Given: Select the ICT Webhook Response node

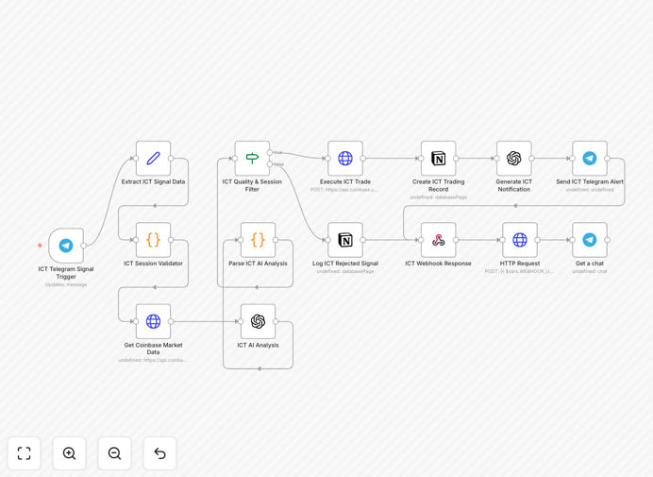Looking at the screenshot, I should click(x=438, y=240).
